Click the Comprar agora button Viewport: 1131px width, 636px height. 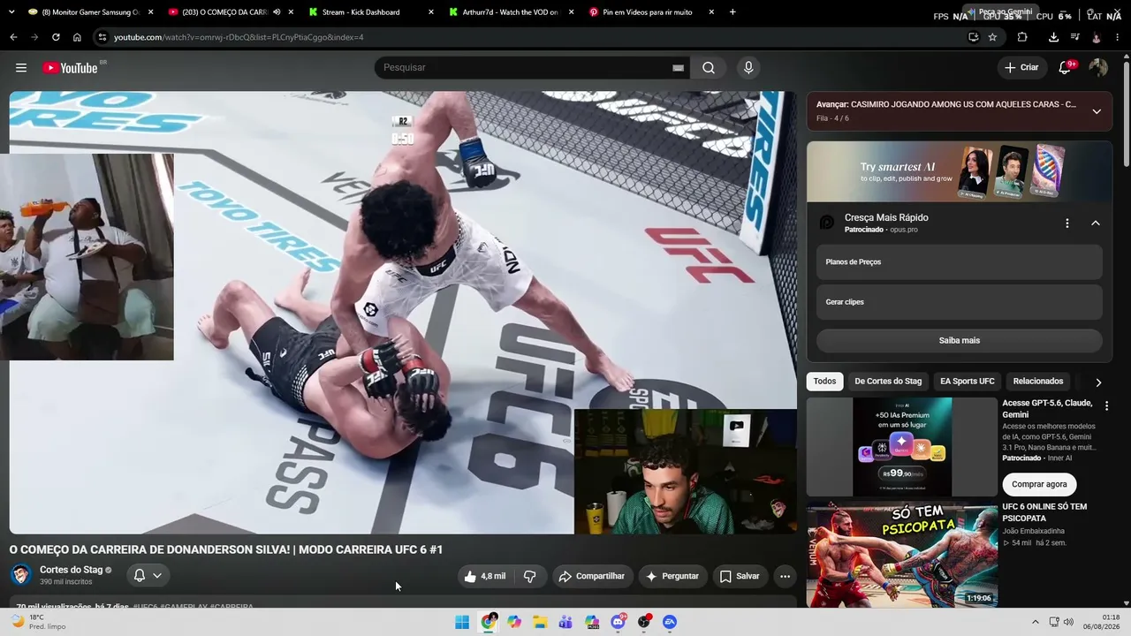coord(1039,484)
